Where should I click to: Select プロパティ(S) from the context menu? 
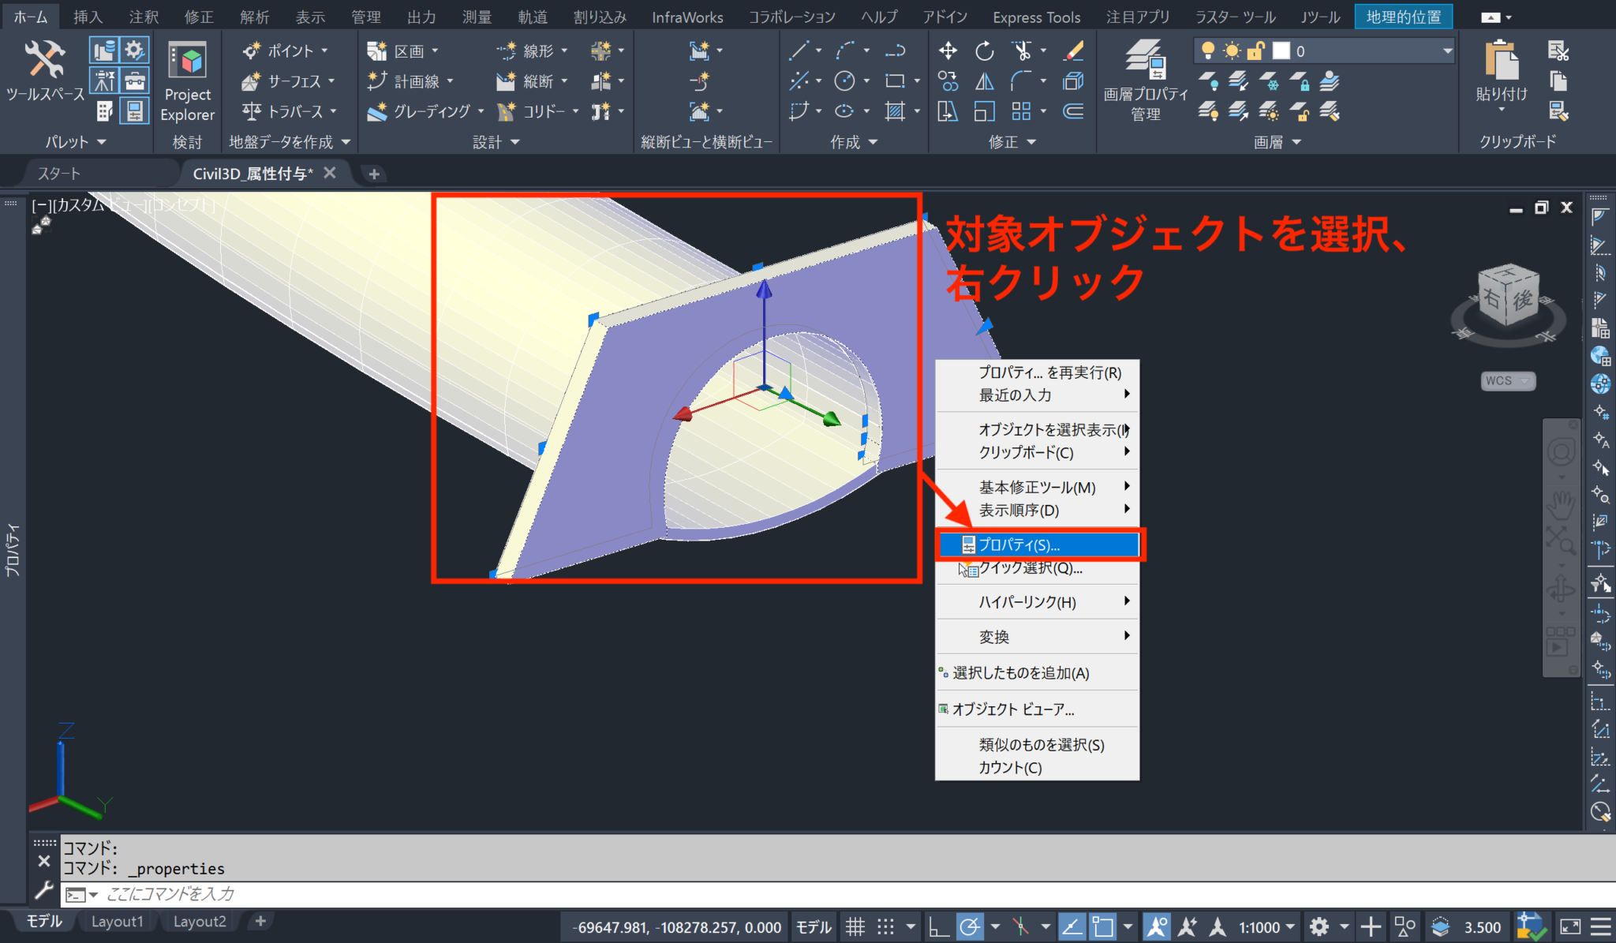click(1018, 544)
